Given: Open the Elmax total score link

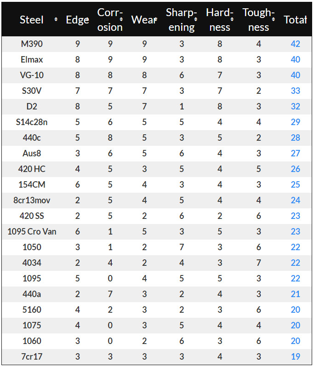Looking at the screenshot, I should click(x=295, y=59).
